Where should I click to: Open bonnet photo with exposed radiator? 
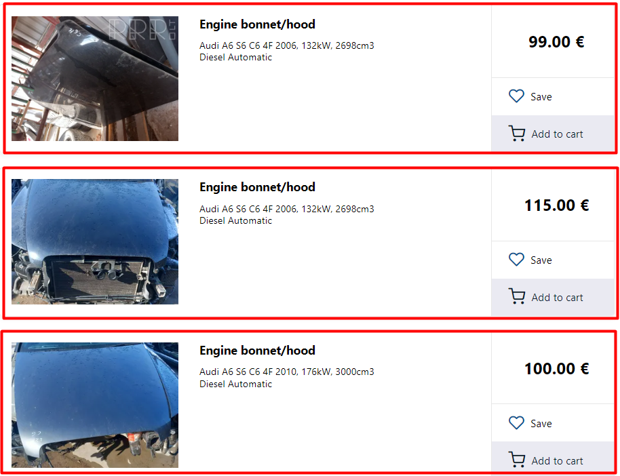click(x=95, y=241)
